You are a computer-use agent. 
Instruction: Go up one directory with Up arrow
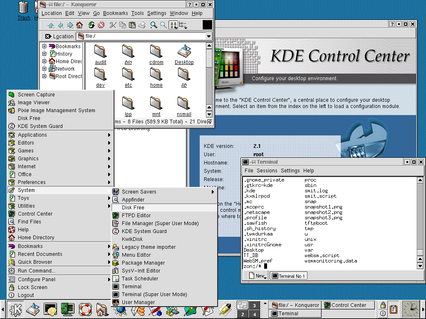pos(51,25)
